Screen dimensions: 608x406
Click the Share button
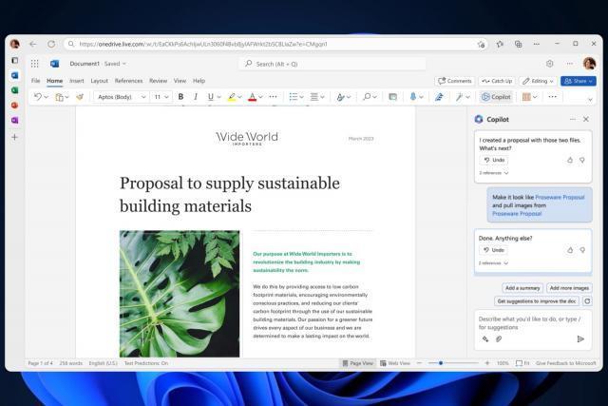pyautogui.click(x=578, y=81)
